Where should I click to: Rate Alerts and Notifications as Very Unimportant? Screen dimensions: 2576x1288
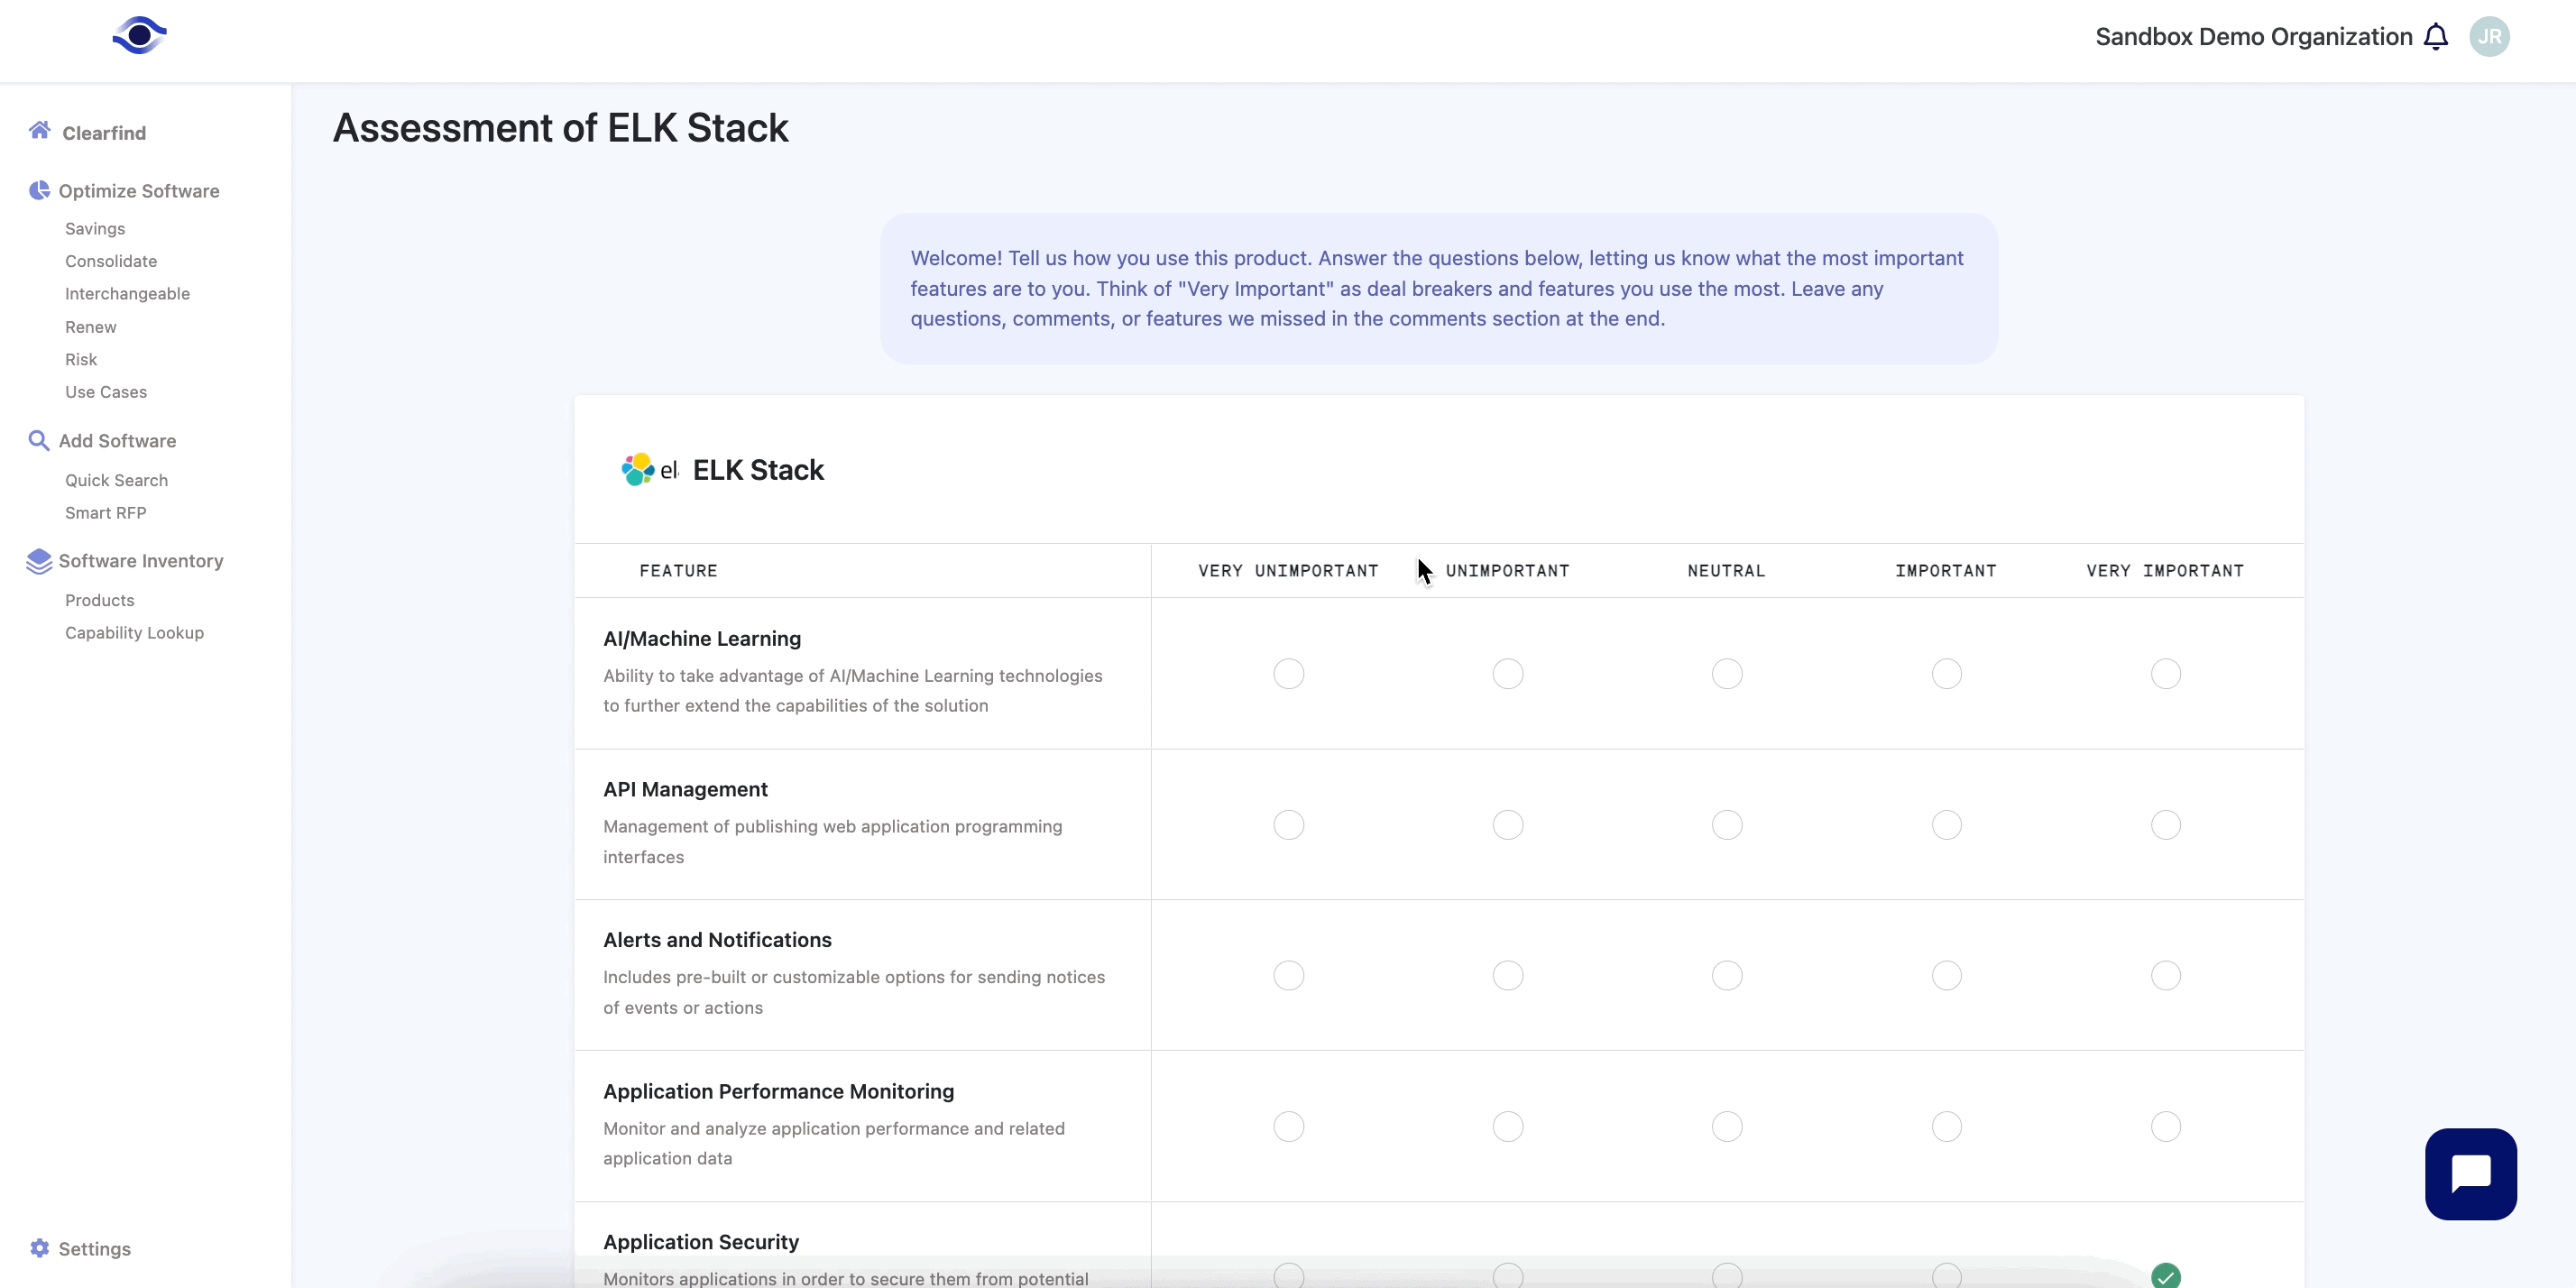point(1288,975)
